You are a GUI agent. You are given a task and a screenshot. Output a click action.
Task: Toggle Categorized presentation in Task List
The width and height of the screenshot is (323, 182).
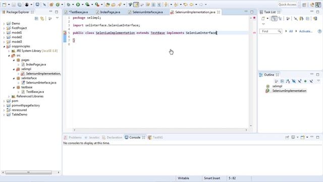coord(274,19)
